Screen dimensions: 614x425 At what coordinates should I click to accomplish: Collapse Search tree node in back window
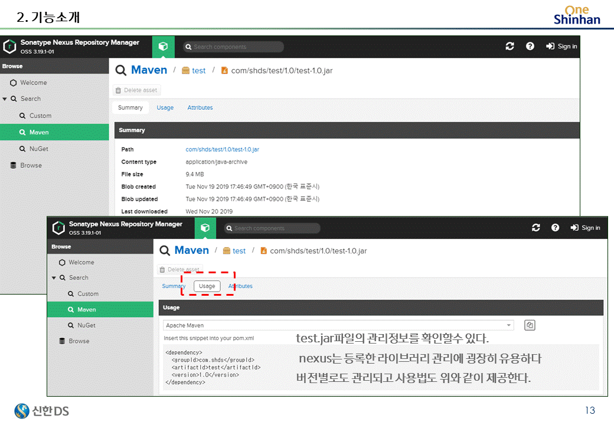click(5, 99)
